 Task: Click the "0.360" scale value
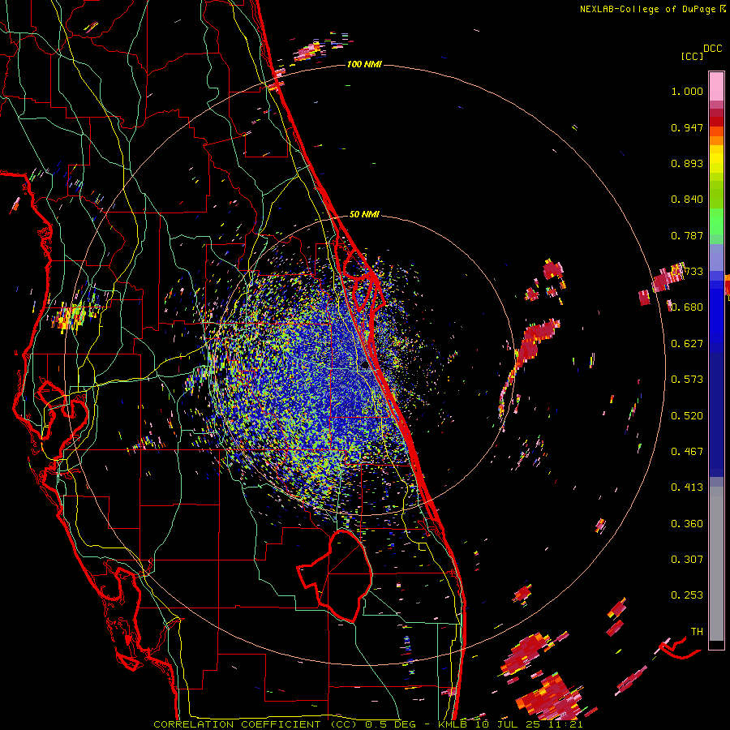pyautogui.click(x=687, y=524)
